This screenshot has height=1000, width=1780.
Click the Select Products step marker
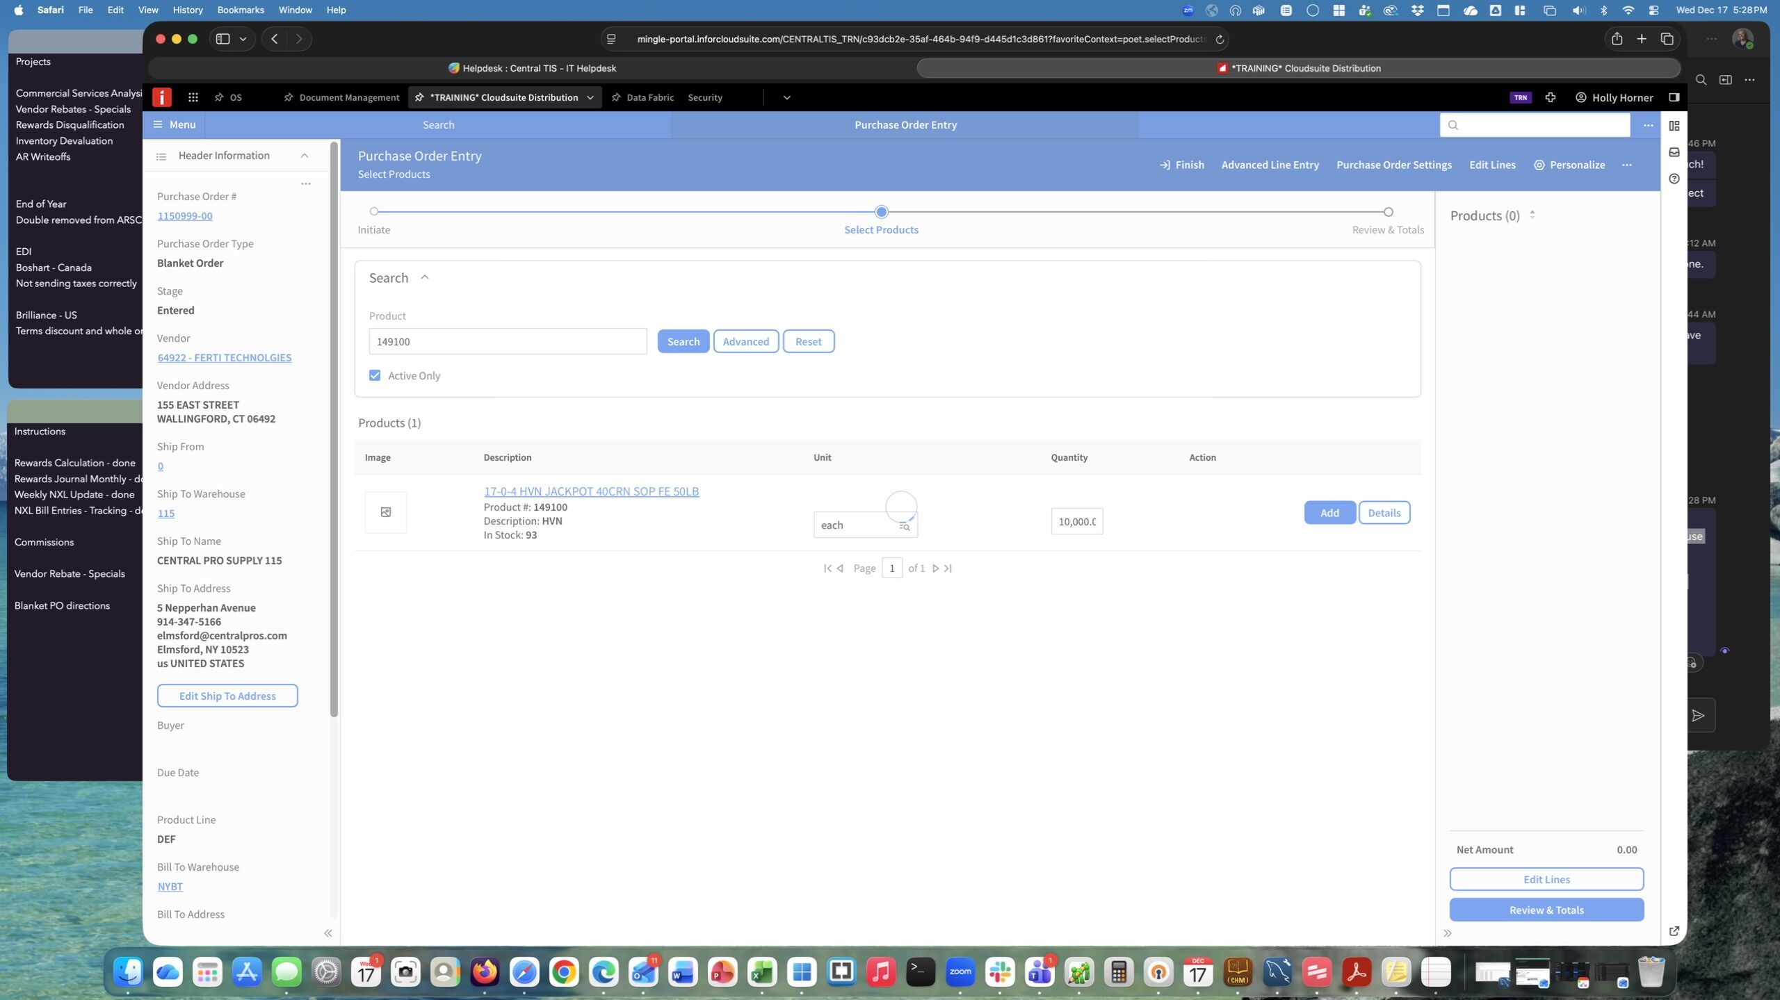coord(882,211)
